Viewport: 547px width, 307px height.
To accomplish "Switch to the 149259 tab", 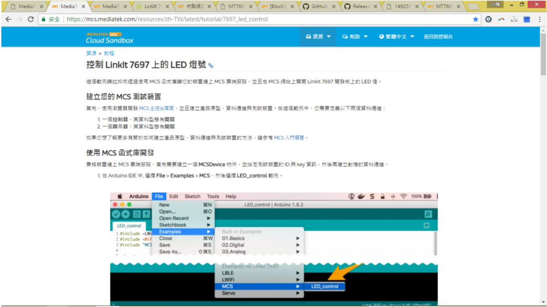I will [x=401, y=7].
